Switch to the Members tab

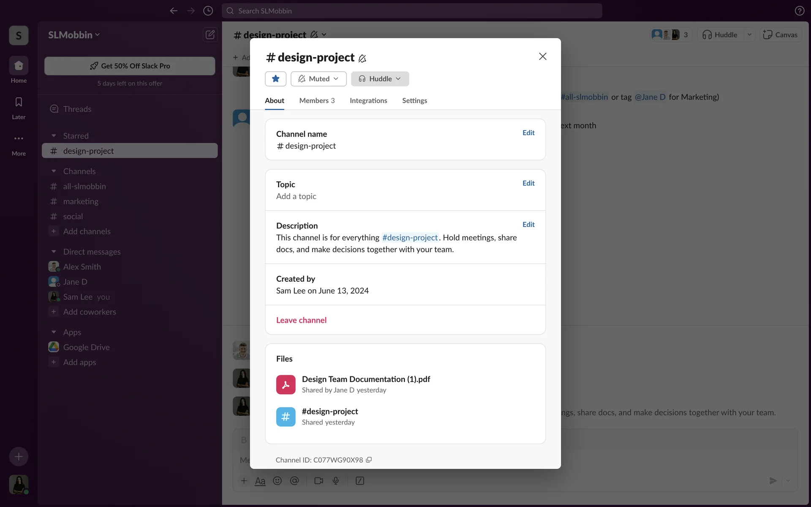coord(317,101)
